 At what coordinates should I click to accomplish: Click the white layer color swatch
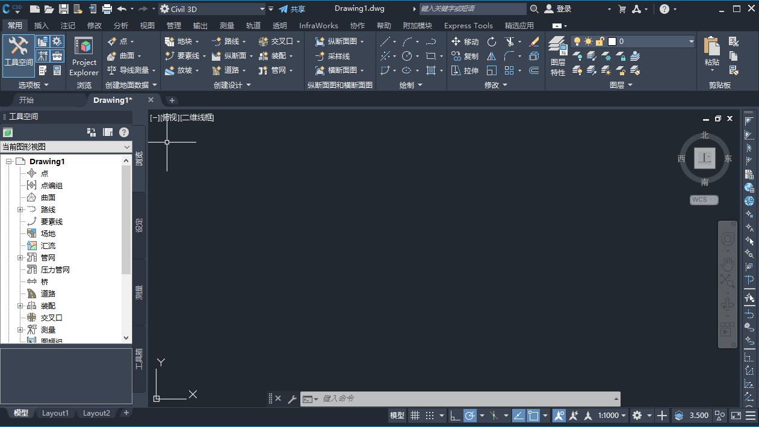(612, 41)
